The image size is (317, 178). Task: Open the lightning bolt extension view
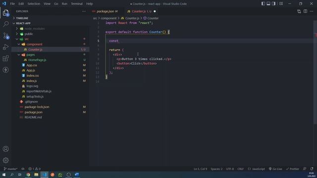(5, 70)
